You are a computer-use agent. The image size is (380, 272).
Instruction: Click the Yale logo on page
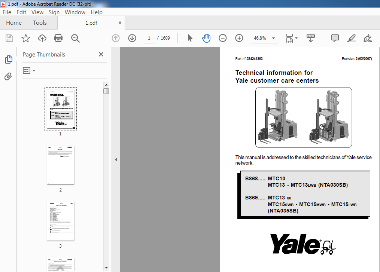point(303,244)
